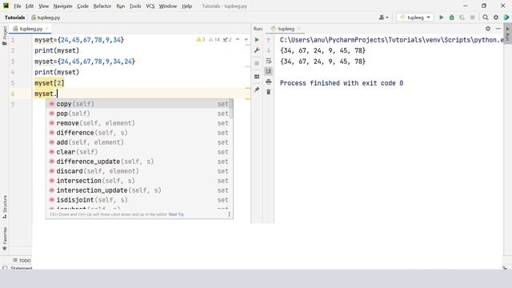This screenshot has width=512, height=288.
Task: Open the Help menu
Action: pyautogui.click(x=186, y=6)
